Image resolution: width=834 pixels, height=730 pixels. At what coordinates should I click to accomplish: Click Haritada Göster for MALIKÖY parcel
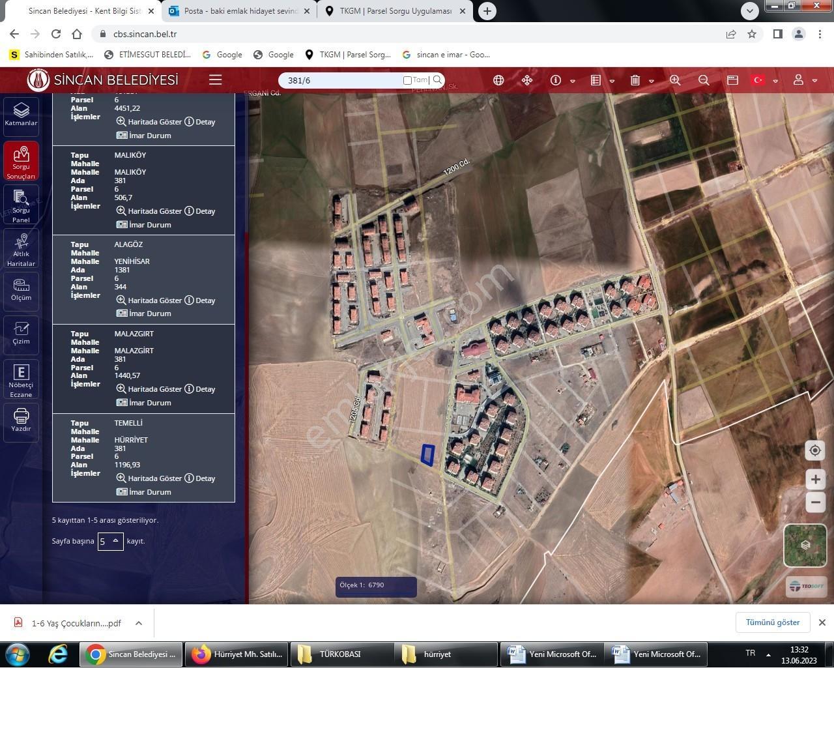(x=149, y=211)
